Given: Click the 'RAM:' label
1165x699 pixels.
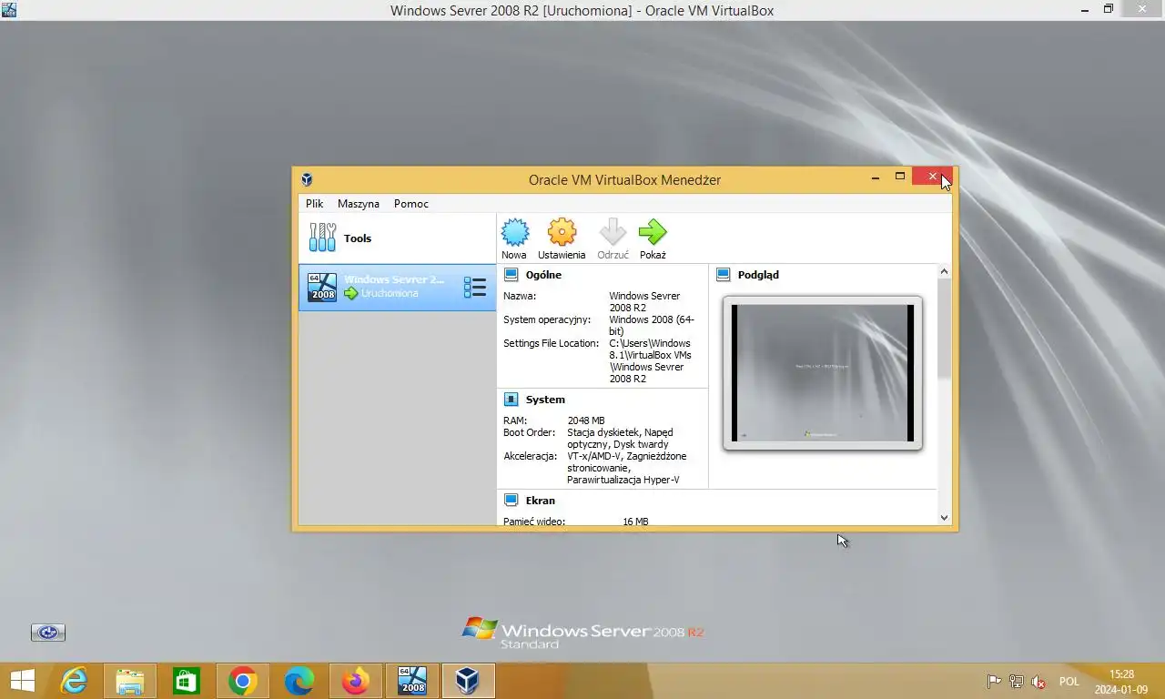Looking at the screenshot, I should pyautogui.click(x=515, y=420).
